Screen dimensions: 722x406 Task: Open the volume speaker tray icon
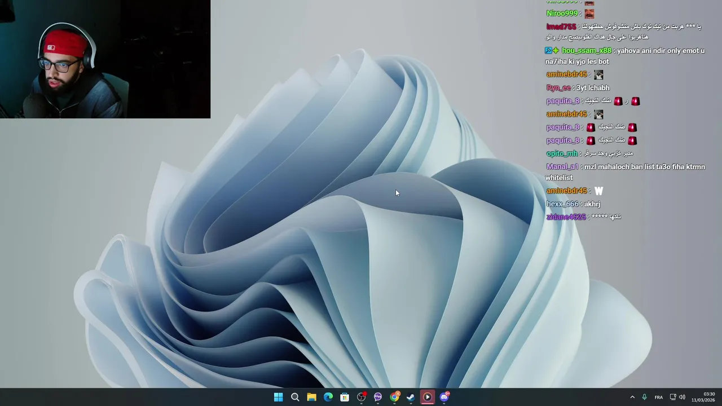click(x=682, y=397)
